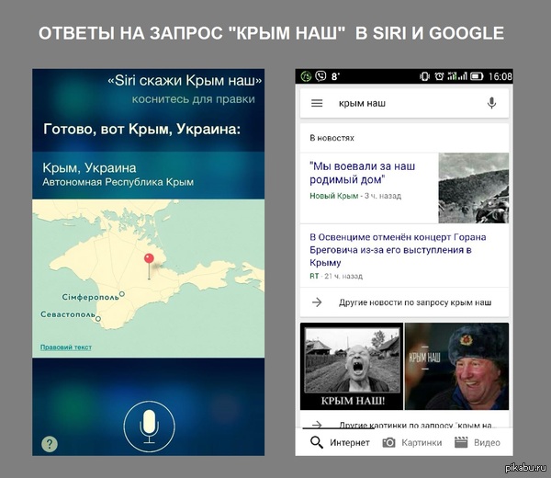Switch to the Картинки tab
The height and width of the screenshot is (478, 551).
point(411,442)
